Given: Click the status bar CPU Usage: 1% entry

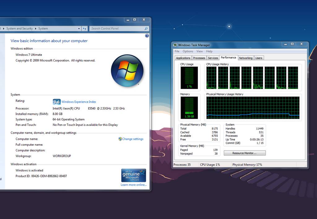Looking at the screenshot, I should click(x=210, y=165).
